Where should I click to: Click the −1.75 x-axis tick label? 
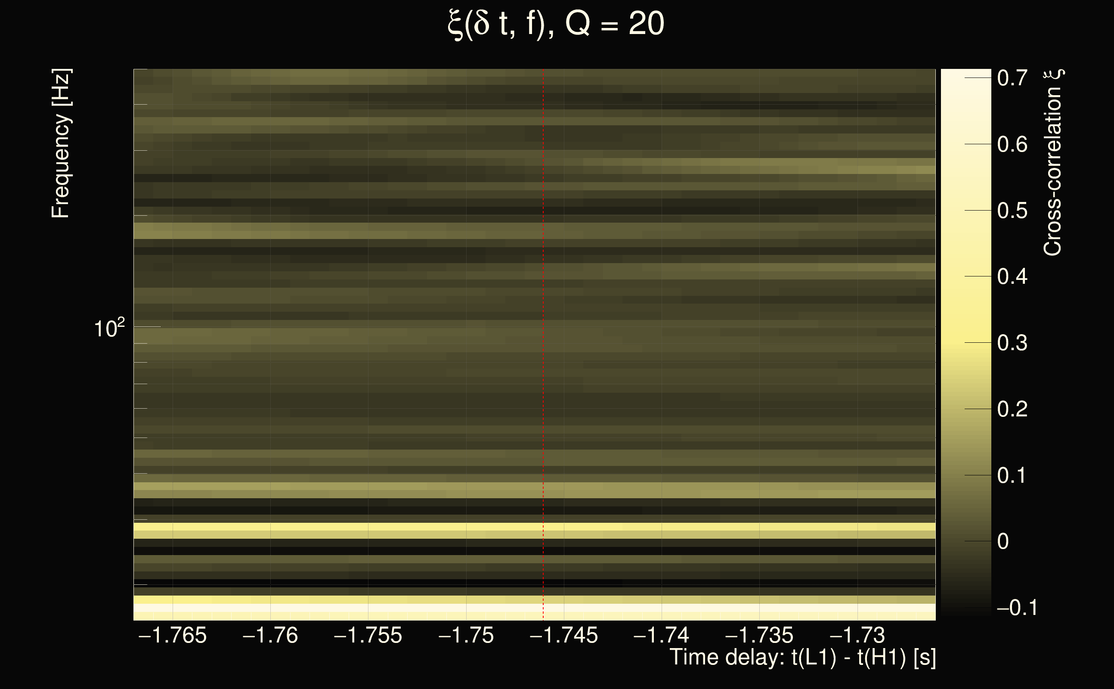pos(466,635)
